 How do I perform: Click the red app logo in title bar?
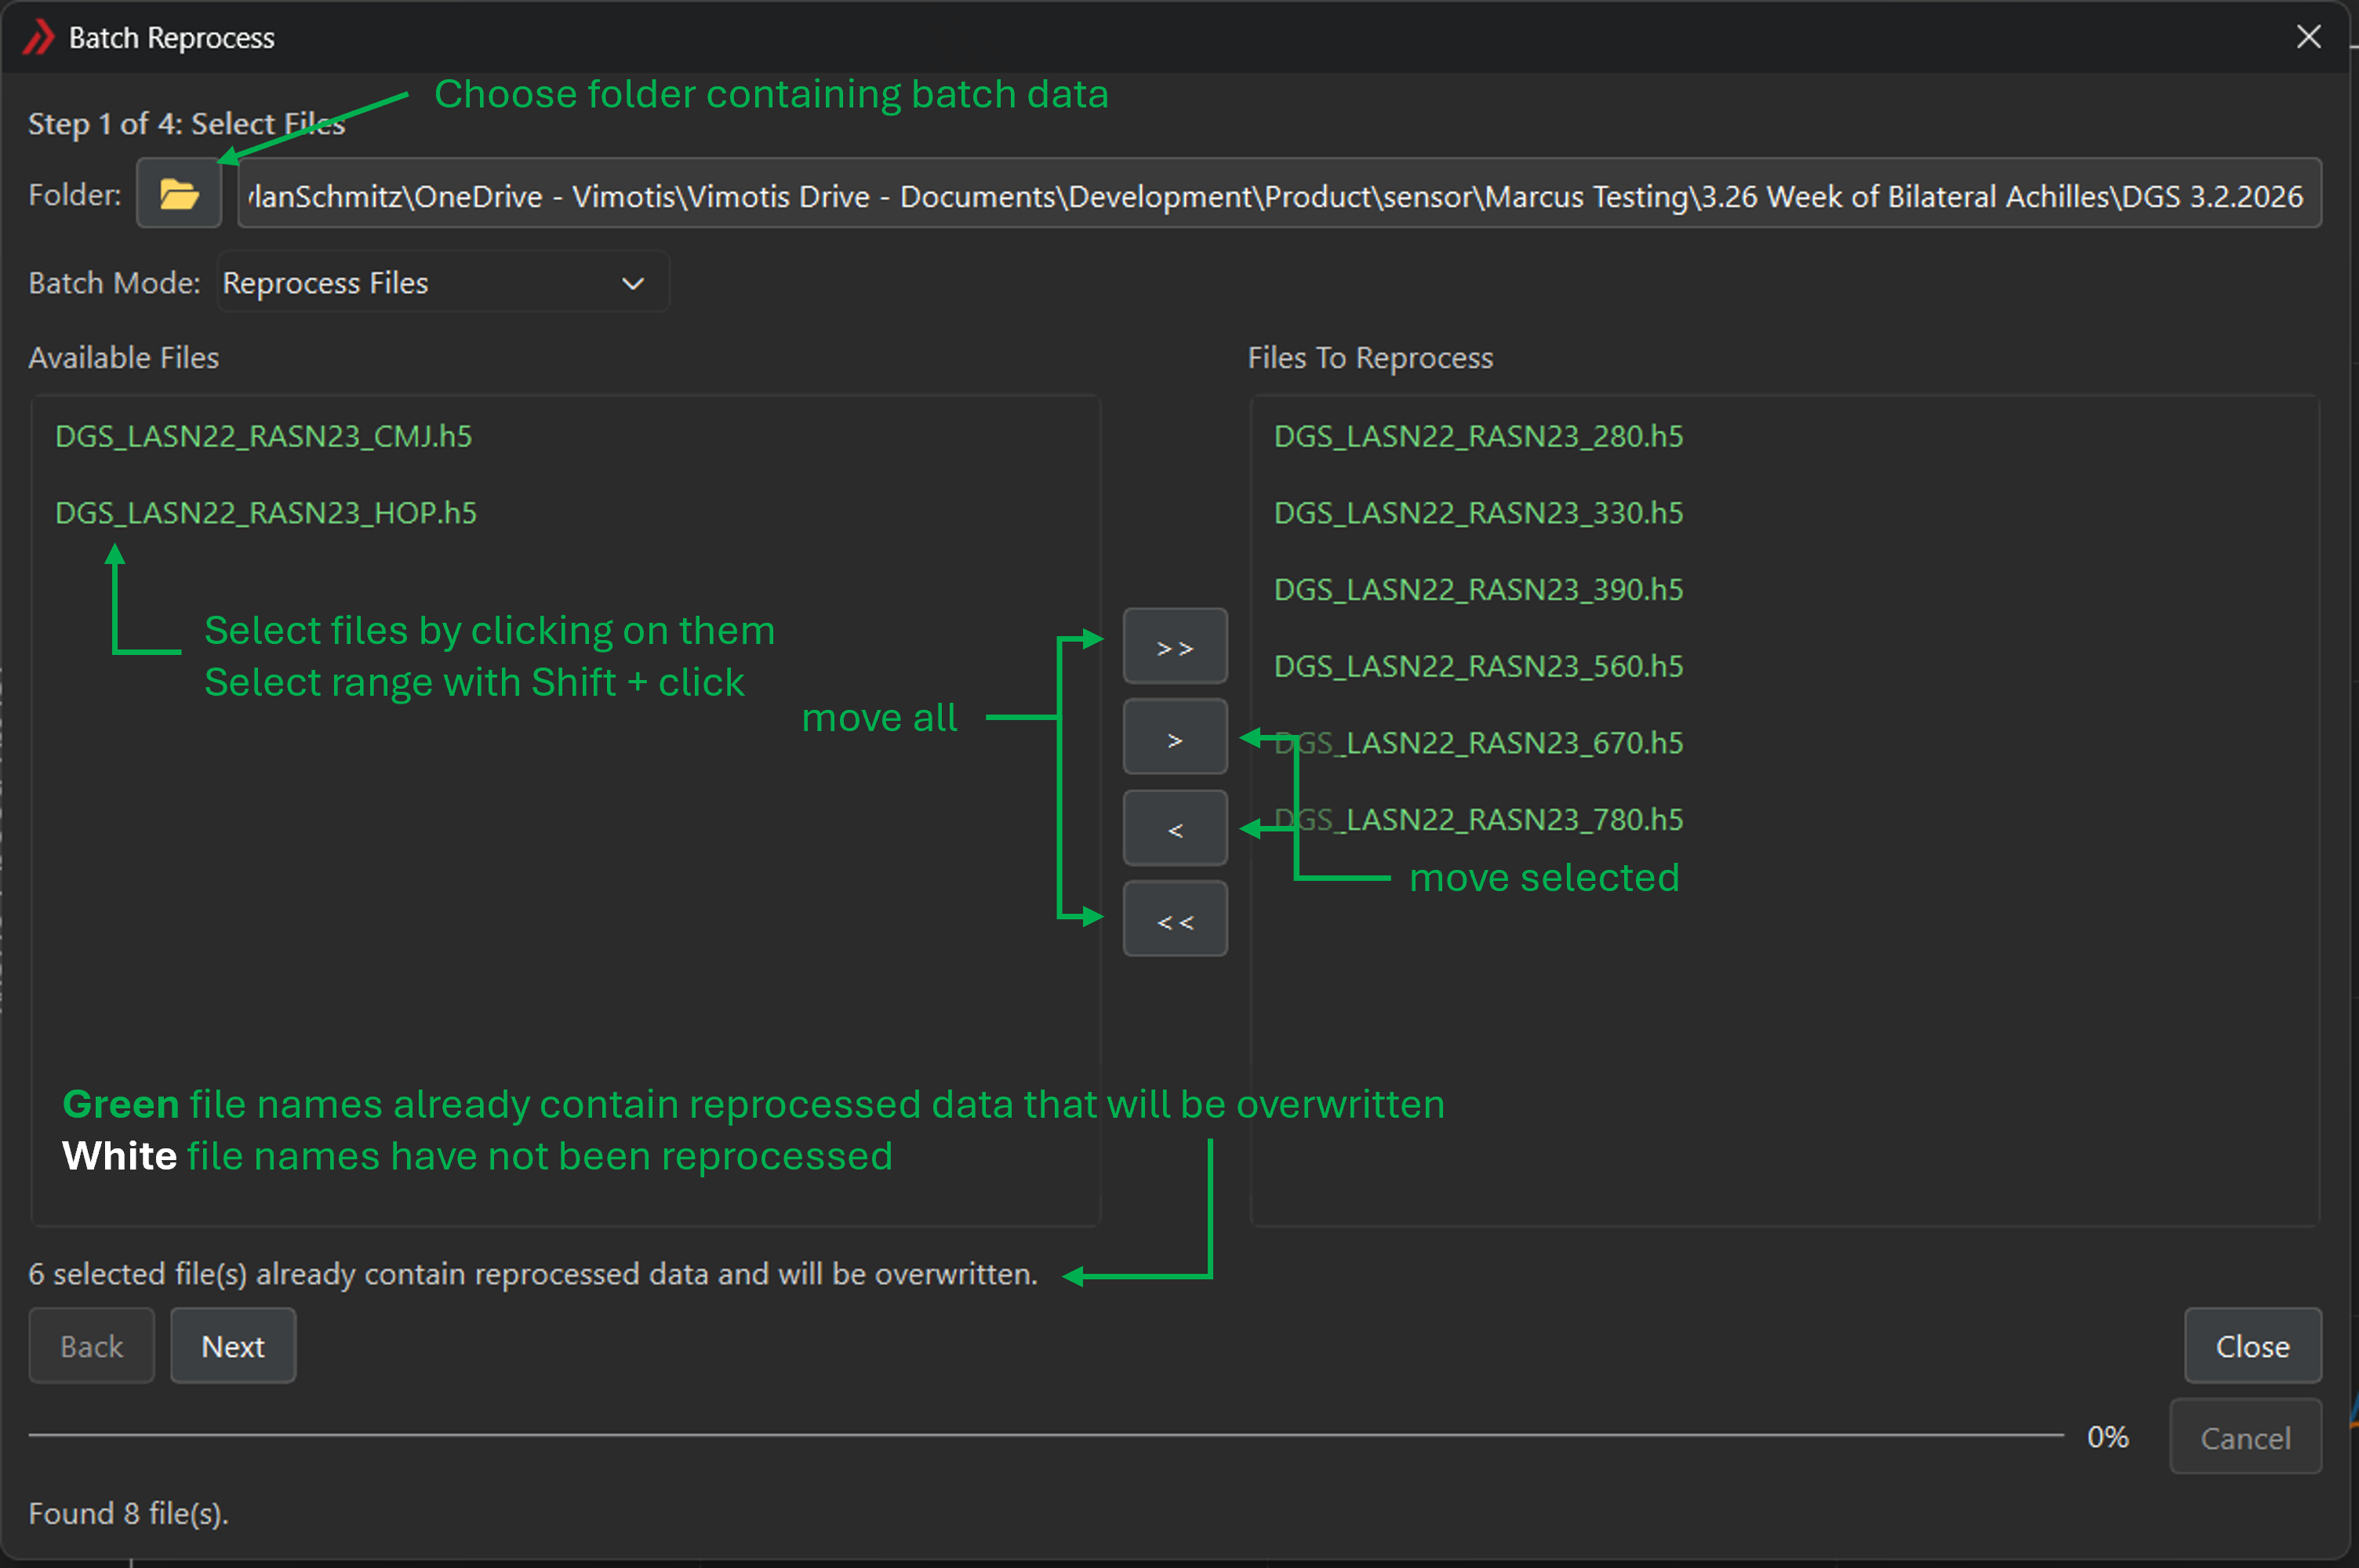pos(38,38)
